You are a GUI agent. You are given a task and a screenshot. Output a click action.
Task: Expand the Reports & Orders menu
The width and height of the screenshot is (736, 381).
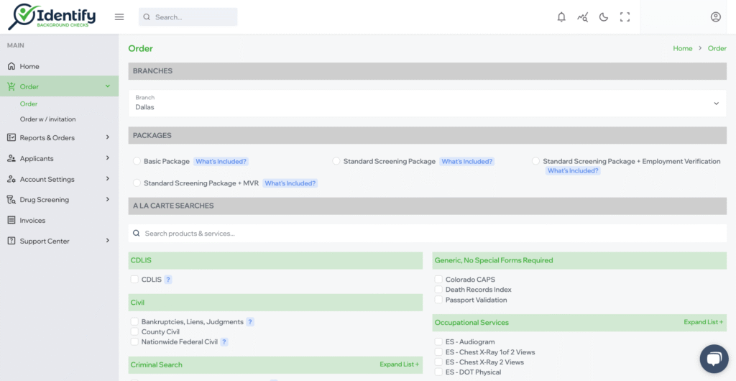pos(59,137)
